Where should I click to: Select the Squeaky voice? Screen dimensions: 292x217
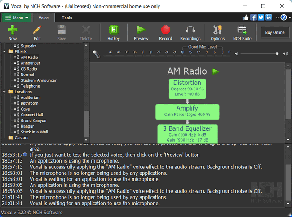pos(28,46)
